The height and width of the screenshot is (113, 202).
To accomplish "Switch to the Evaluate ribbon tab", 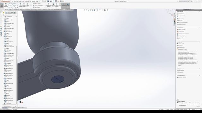I will (x=40, y=10).
